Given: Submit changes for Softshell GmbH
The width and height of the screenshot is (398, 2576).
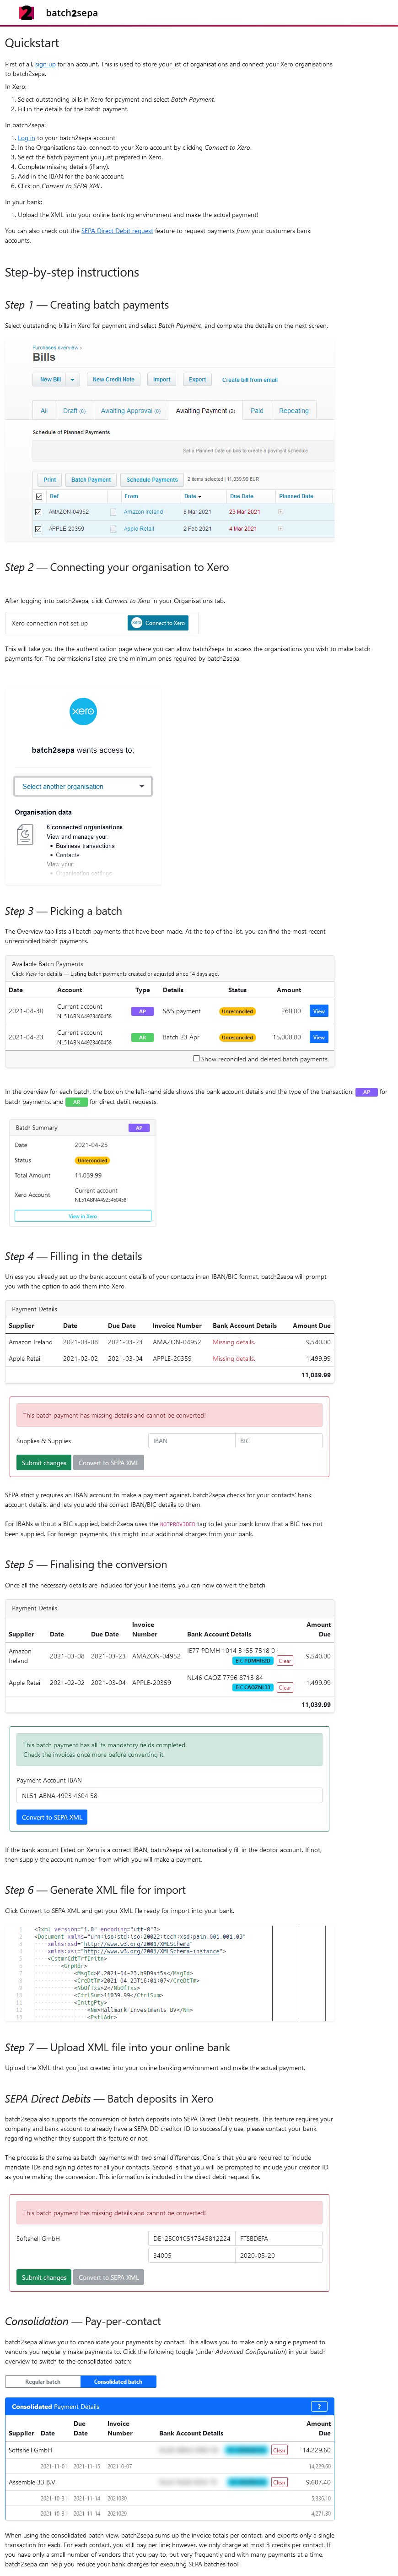Looking at the screenshot, I should coord(43,2277).
